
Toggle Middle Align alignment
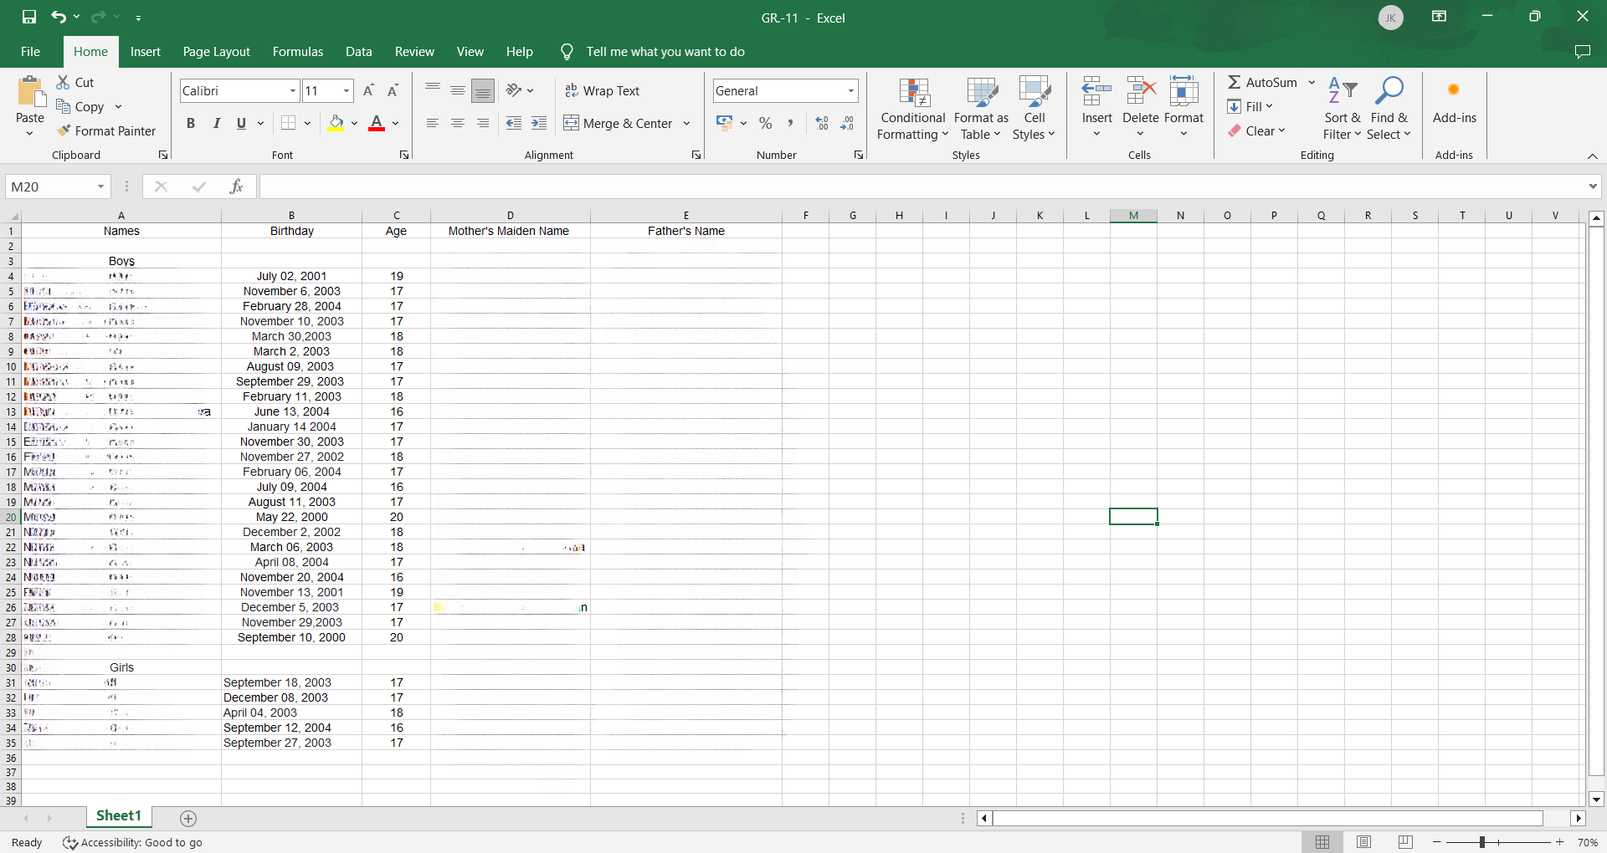[x=458, y=90]
